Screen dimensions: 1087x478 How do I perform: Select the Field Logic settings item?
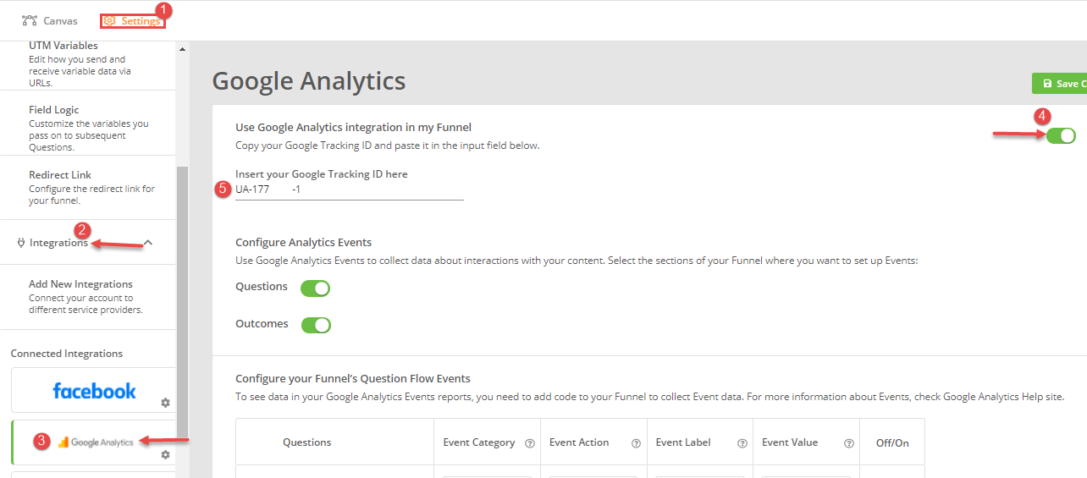tap(80, 129)
